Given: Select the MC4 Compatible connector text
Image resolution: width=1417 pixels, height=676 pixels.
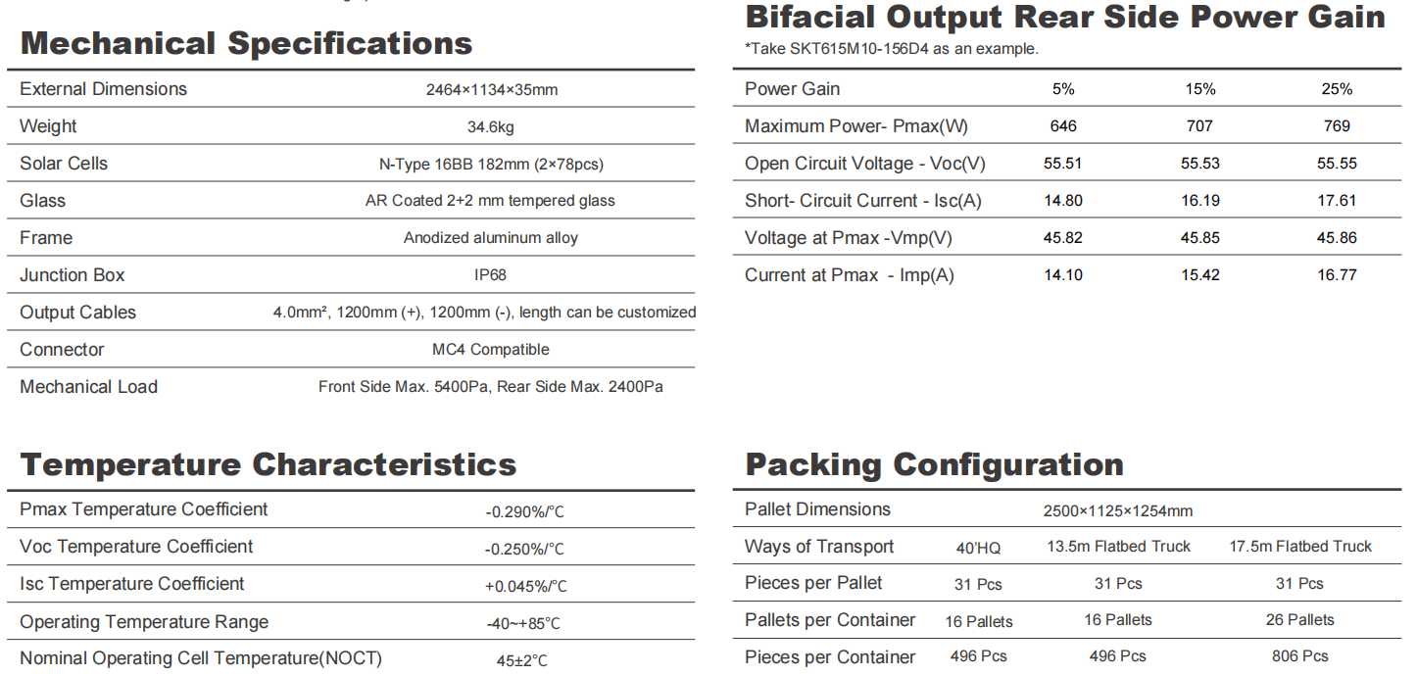Looking at the screenshot, I should tap(491, 350).
